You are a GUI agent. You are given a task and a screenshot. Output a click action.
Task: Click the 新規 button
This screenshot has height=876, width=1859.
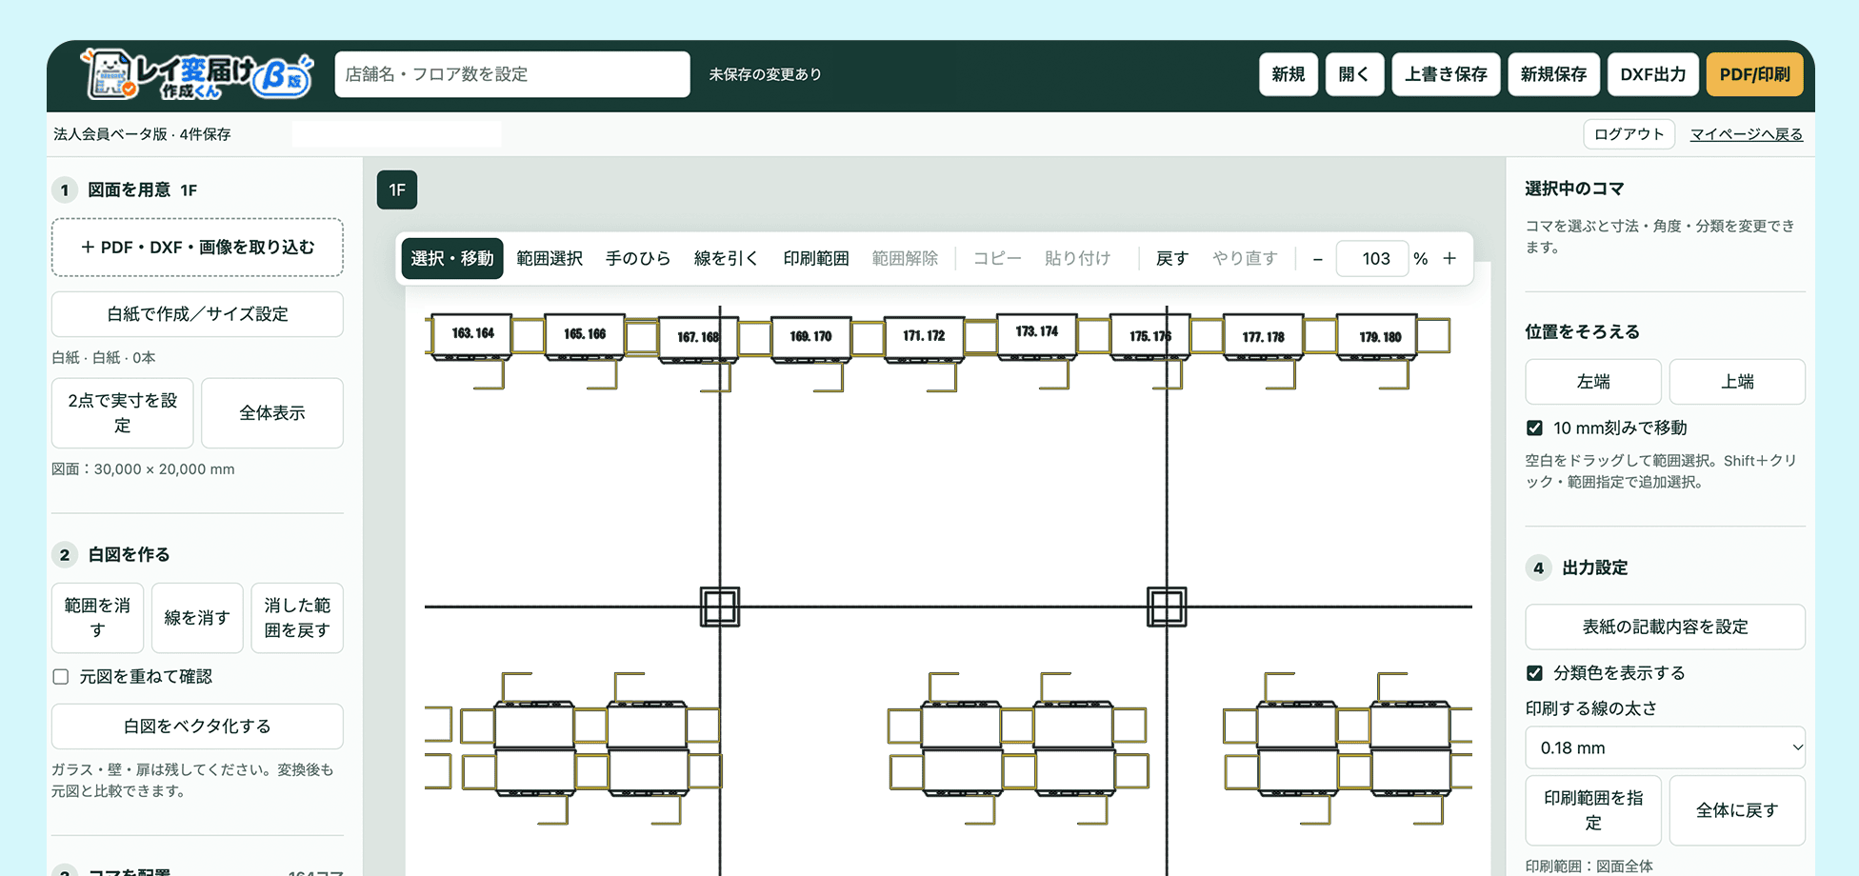(1289, 74)
